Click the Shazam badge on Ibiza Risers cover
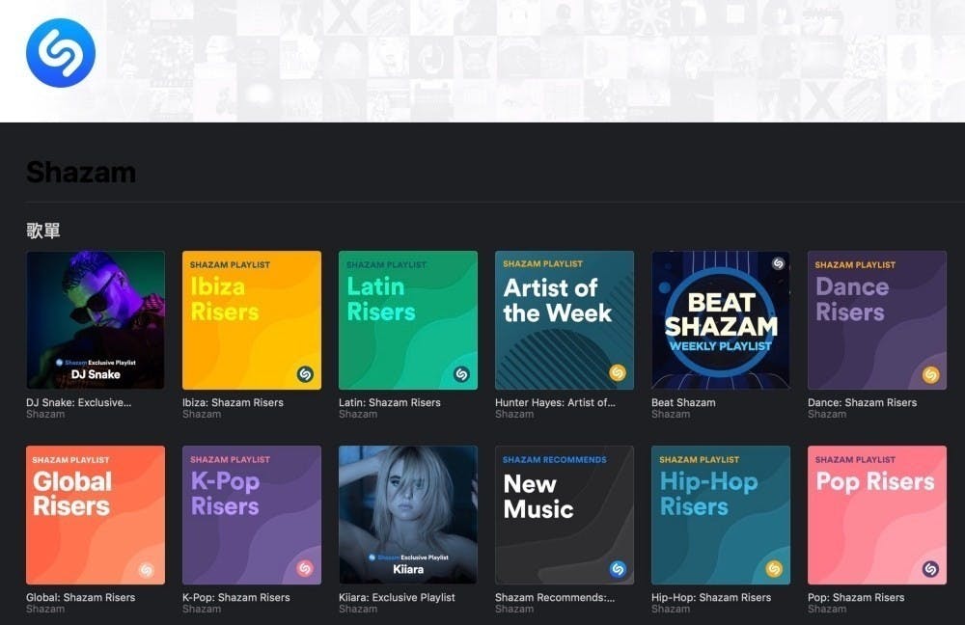The height and width of the screenshot is (625, 965). click(307, 374)
